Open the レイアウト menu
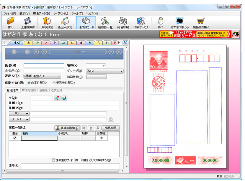 pos(60,14)
